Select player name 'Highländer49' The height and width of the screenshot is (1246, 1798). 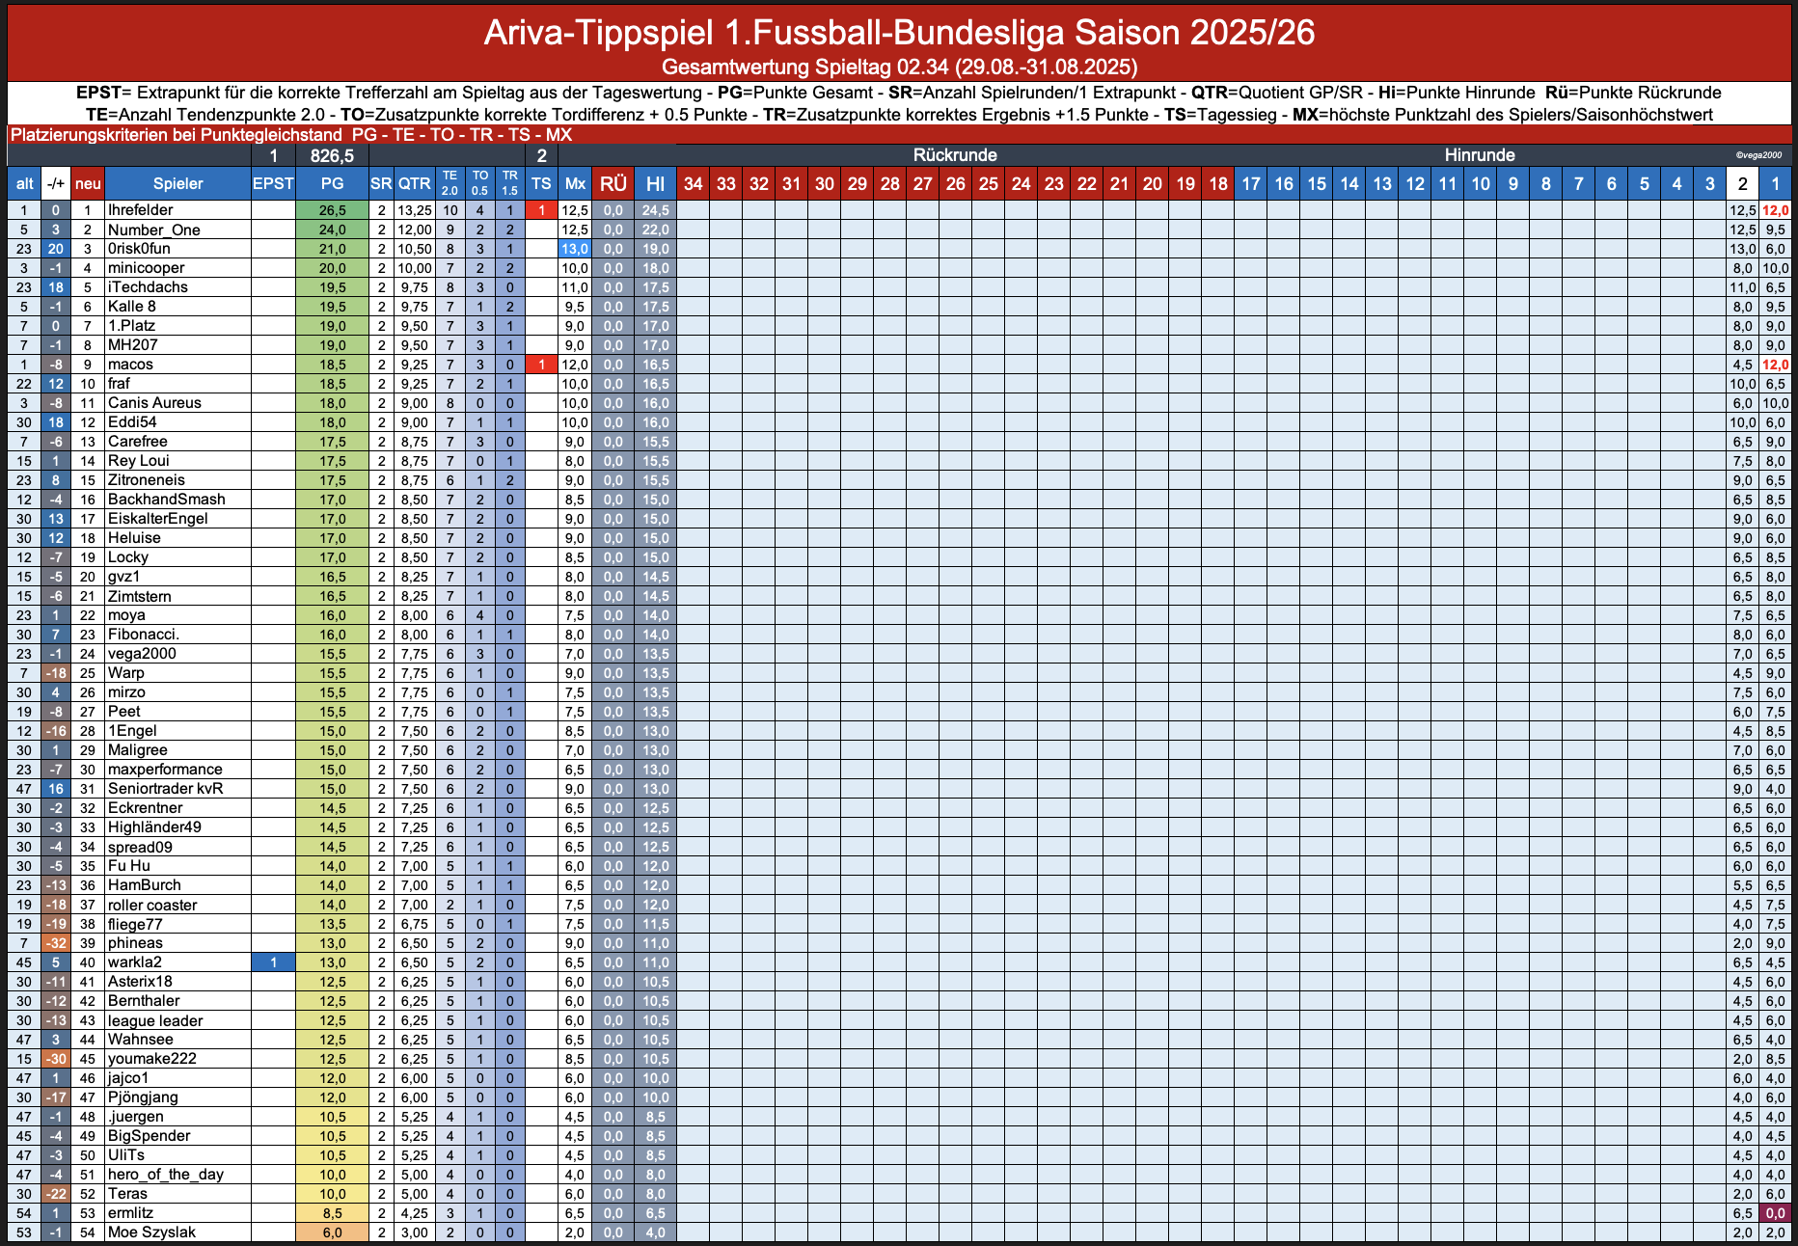tap(154, 827)
